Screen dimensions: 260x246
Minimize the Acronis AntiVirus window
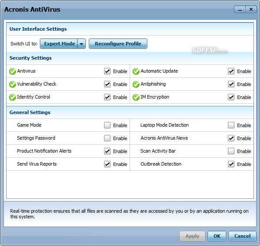[x=240, y=10]
